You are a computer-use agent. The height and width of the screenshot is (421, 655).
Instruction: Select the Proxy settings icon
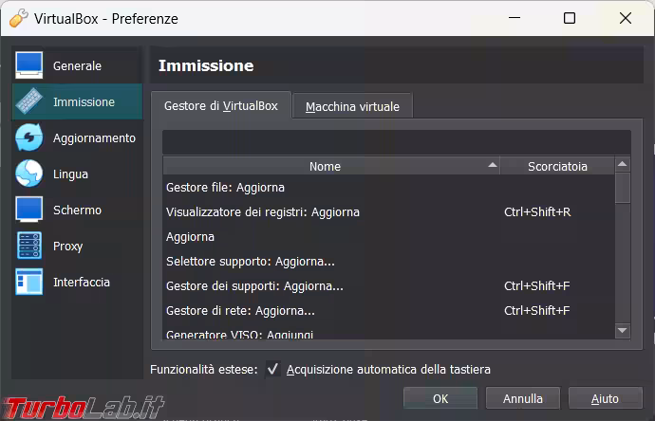[x=29, y=246]
